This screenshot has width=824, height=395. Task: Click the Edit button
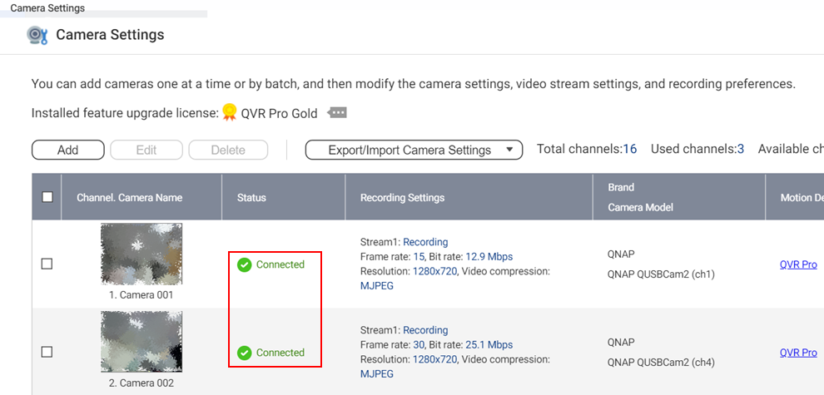[x=146, y=150]
